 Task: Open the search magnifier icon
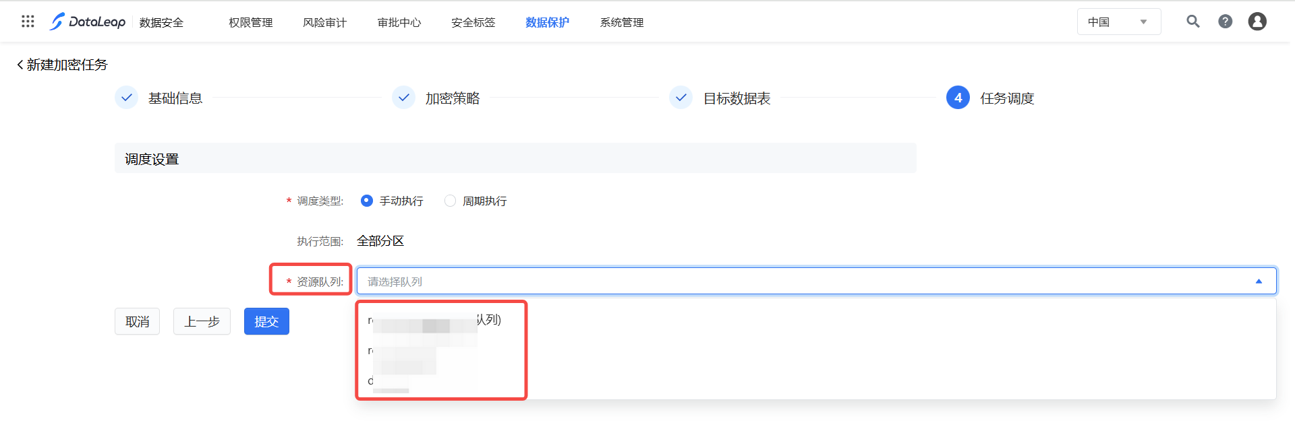(x=1193, y=22)
